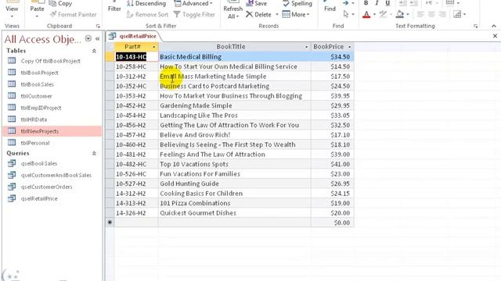Open the Advanced filter options dropdown
This screenshot has height=281, width=501.
[193, 3]
